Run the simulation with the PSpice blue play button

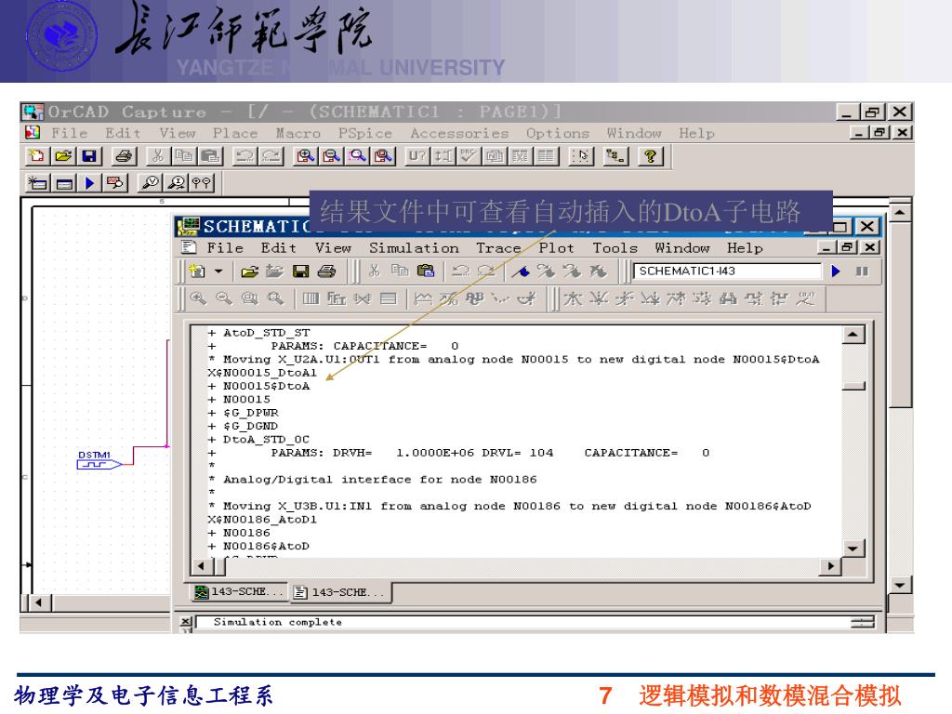click(836, 271)
